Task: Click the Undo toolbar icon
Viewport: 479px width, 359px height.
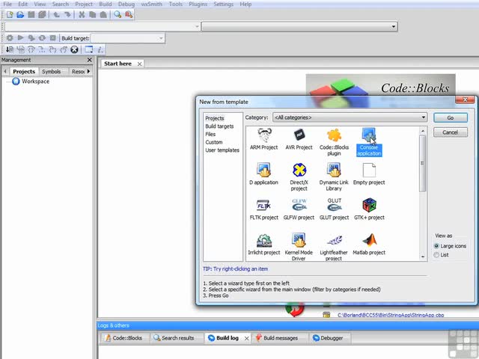Action: (x=57, y=14)
